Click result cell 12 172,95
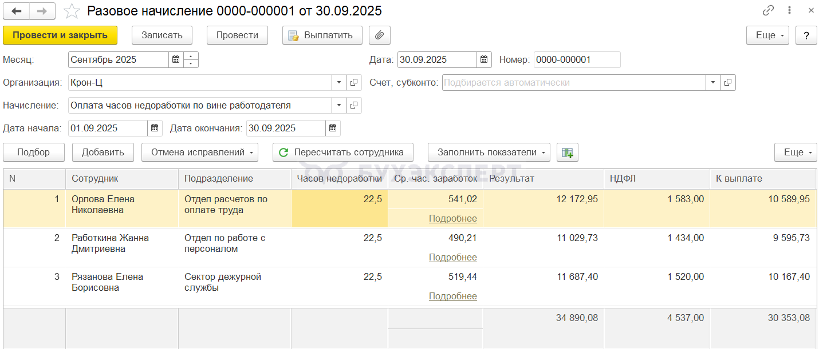The image size is (823, 349). click(544, 208)
